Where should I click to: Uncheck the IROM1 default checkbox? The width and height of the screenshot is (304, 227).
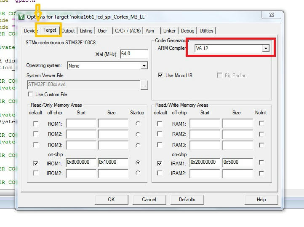(x=36, y=163)
